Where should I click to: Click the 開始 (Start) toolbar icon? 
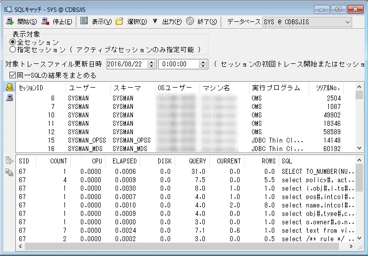pos(10,21)
